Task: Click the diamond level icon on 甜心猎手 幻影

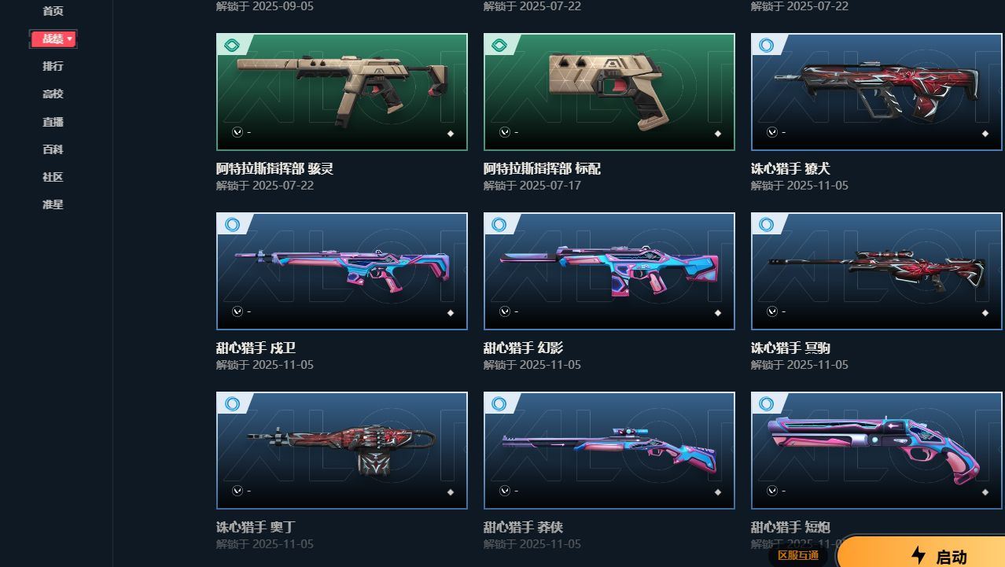Action: point(717,313)
